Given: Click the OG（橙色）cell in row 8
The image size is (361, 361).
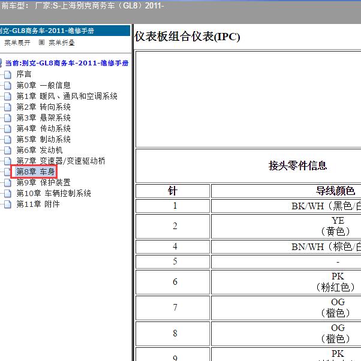Looking at the screenshot, I should click(286, 333).
